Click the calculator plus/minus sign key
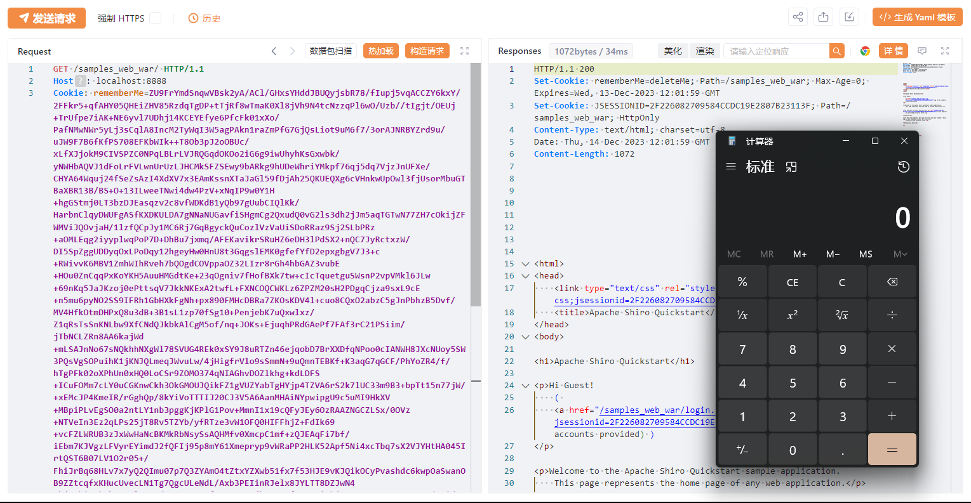Image resolution: width=971 pixels, height=503 pixels. (742, 450)
